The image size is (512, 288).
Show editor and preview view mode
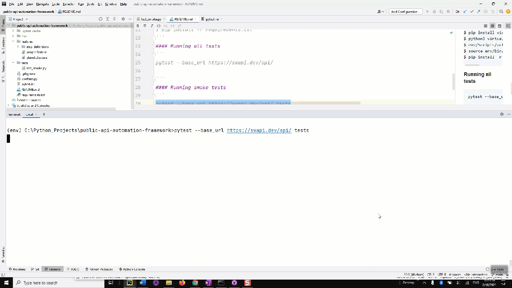click(492, 26)
